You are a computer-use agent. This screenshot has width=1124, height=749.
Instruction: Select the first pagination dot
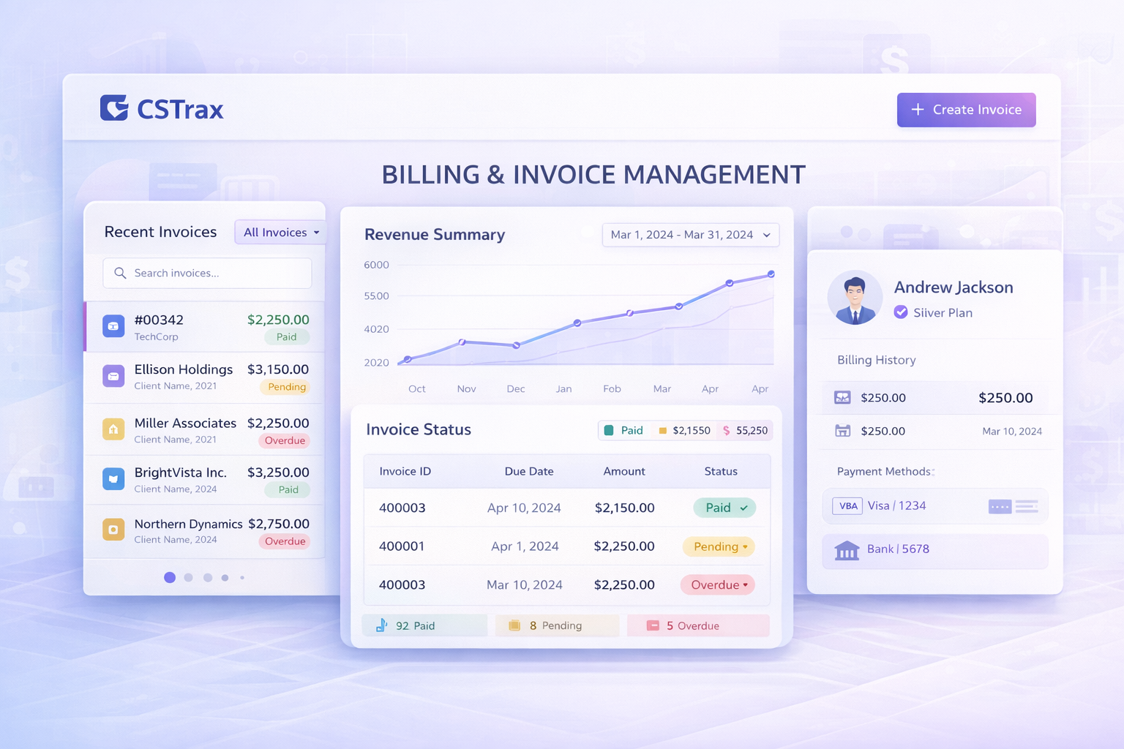[x=170, y=578]
